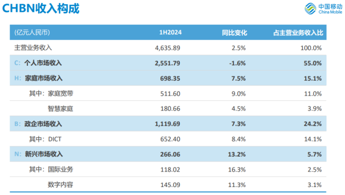The width and height of the screenshot is (345, 195).
Task: Select the B: 政企市场收入 row label
Action: 38,124
